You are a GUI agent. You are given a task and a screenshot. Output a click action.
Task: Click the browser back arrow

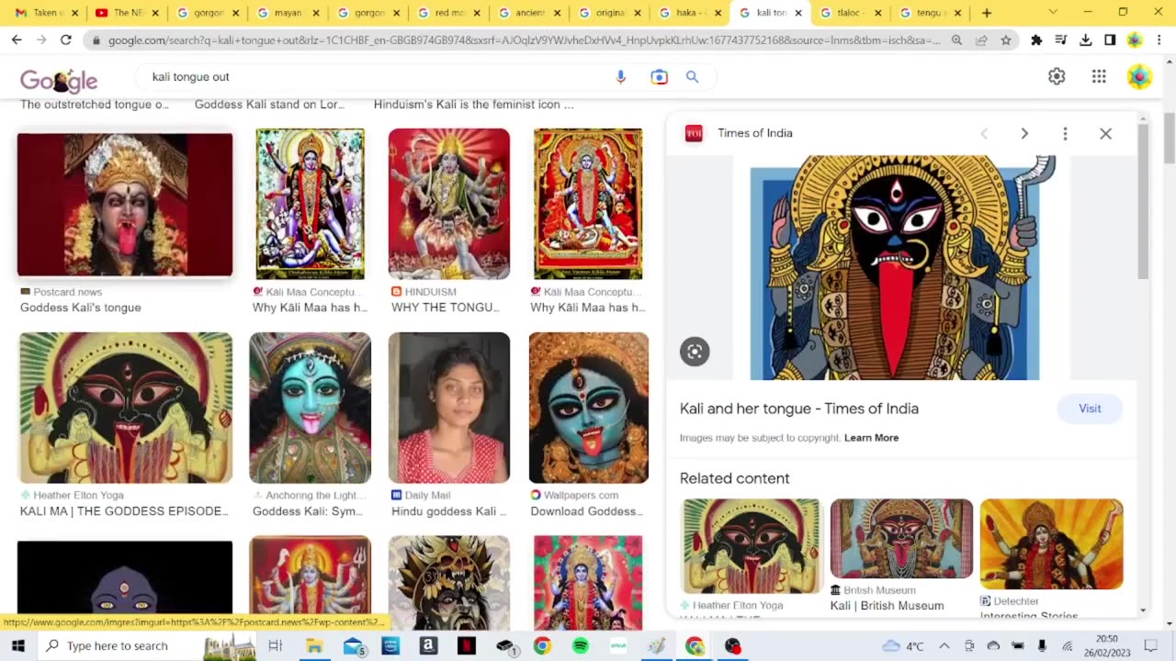17,40
